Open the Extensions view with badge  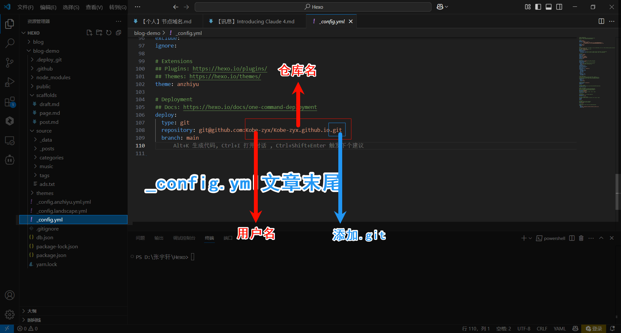[10, 102]
